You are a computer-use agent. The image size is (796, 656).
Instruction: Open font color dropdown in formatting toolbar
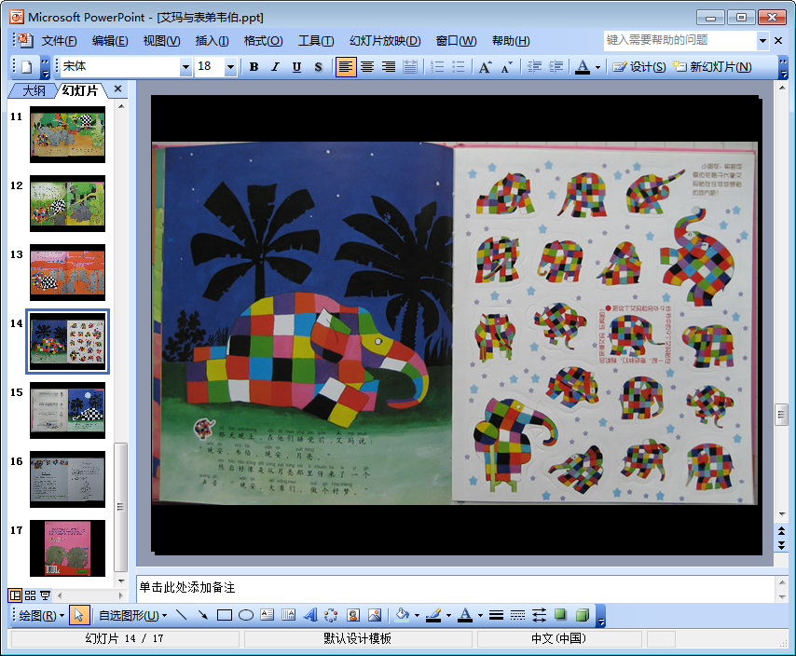(x=597, y=67)
